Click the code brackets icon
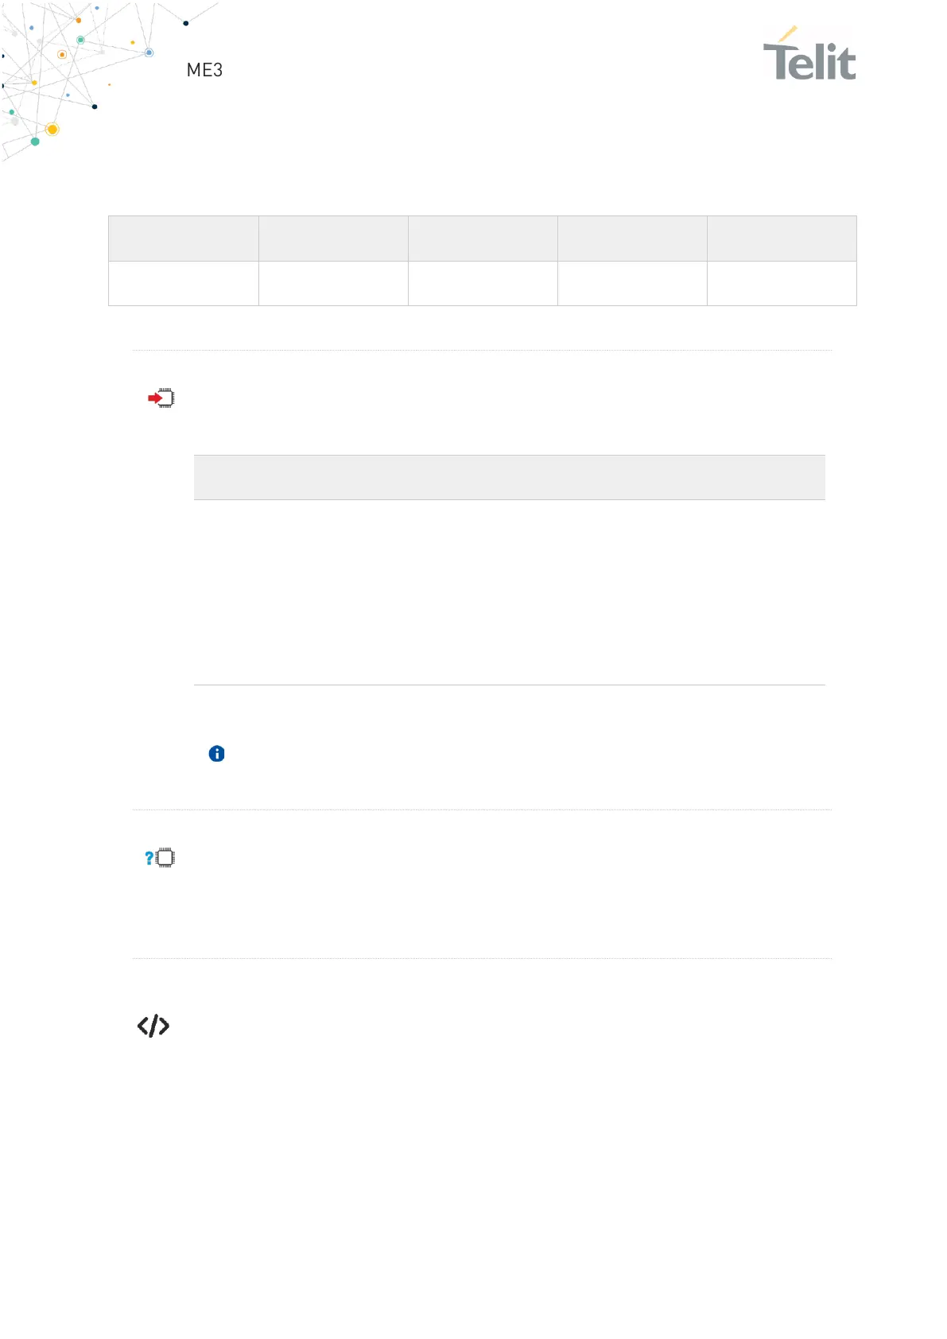947x1339 pixels. [x=153, y=1026]
